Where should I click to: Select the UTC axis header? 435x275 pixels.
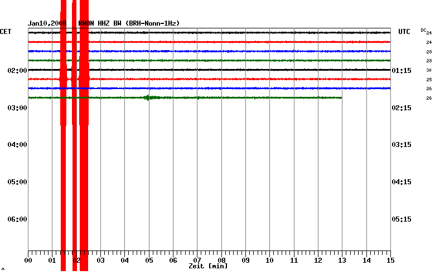click(x=404, y=32)
